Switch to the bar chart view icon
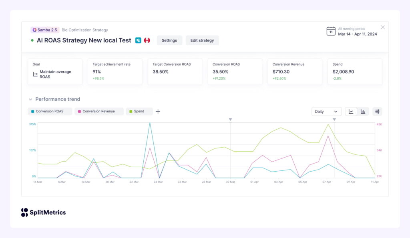This screenshot has height=238, width=410. click(x=363, y=112)
